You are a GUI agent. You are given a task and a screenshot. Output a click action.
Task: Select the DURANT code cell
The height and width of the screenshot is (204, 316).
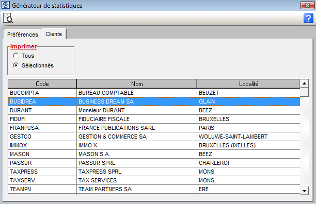coord(42,110)
